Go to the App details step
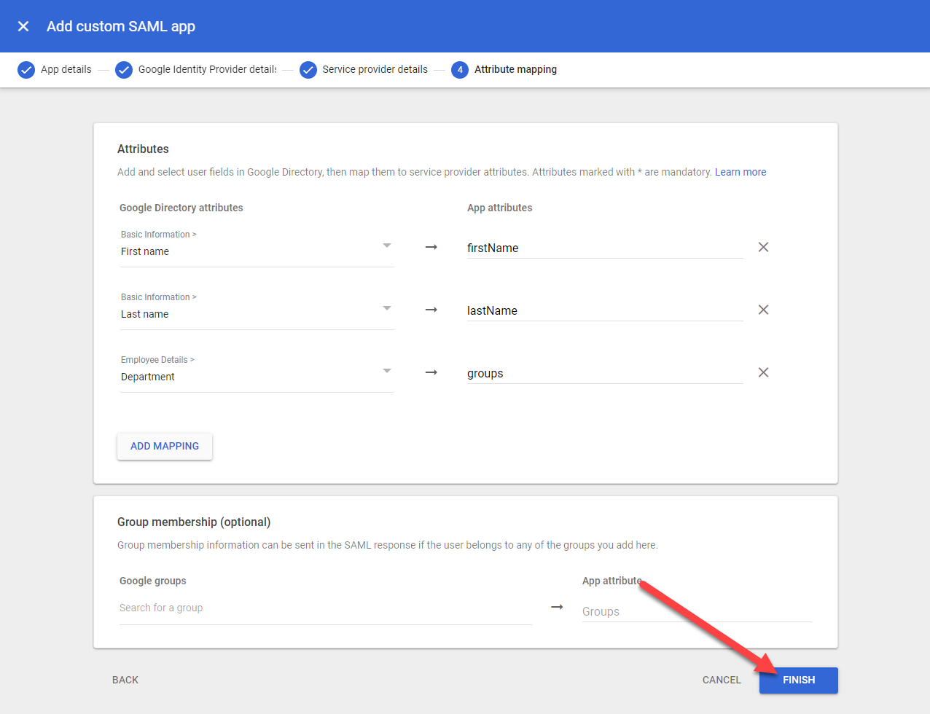The height and width of the screenshot is (714, 930). pos(66,70)
